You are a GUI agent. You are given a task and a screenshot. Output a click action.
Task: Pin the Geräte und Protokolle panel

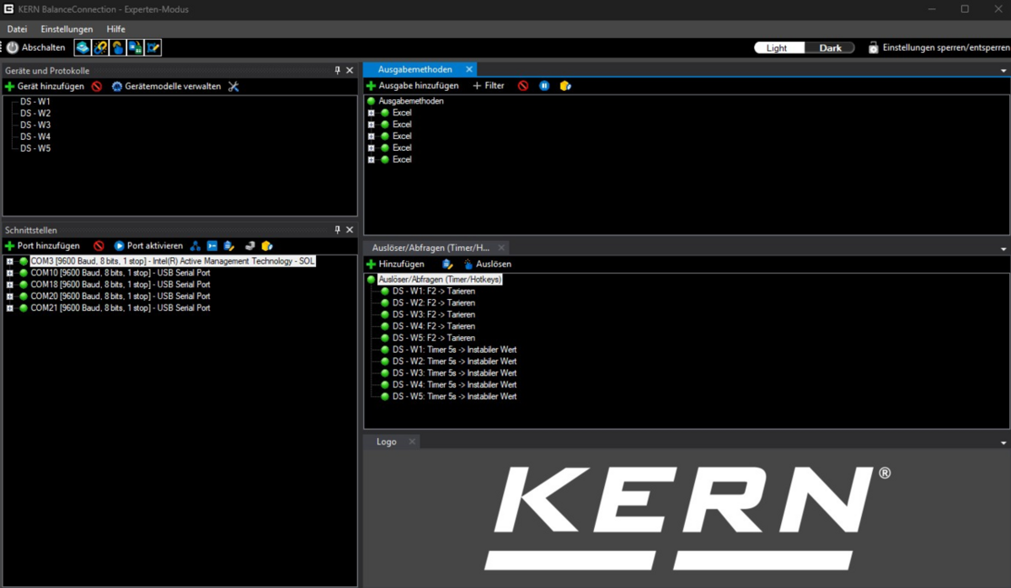pos(338,71)
